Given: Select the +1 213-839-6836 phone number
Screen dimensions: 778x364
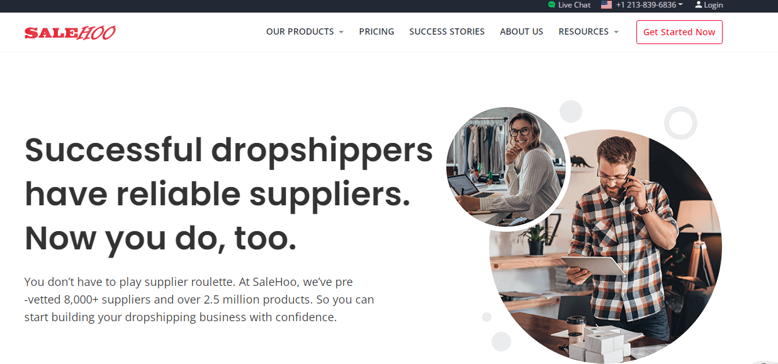Looking at the screenshot, I should click(646, 5).
